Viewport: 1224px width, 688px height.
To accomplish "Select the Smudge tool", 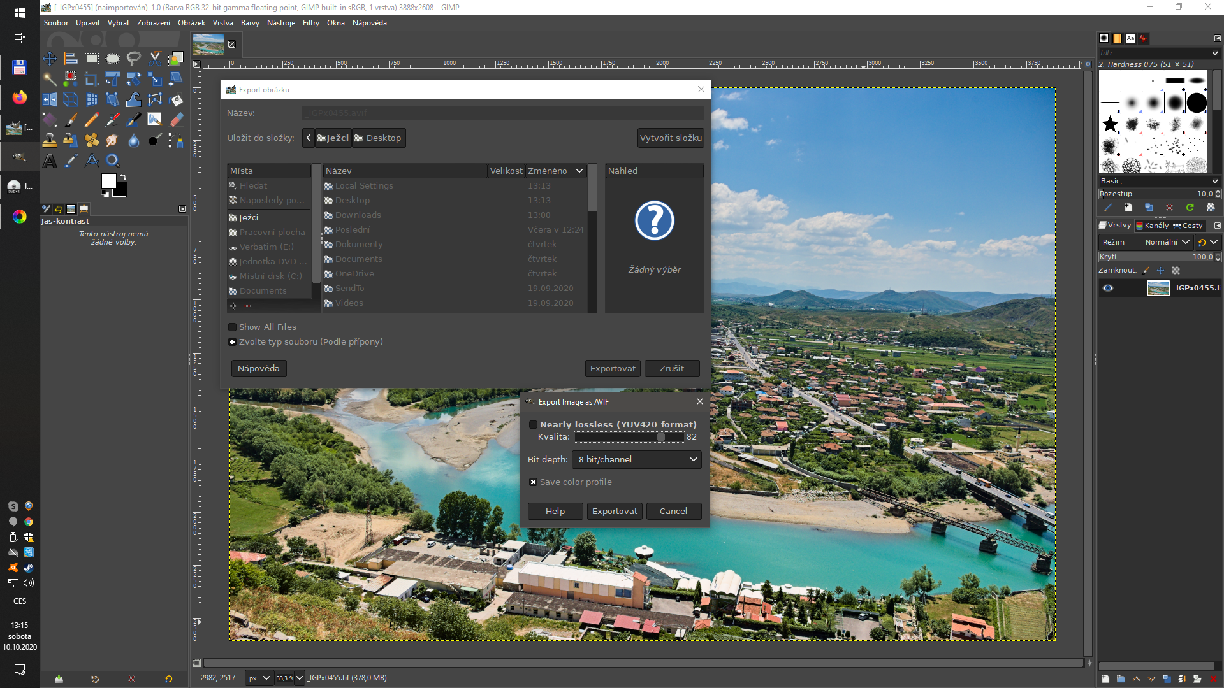I will point(113,140).
